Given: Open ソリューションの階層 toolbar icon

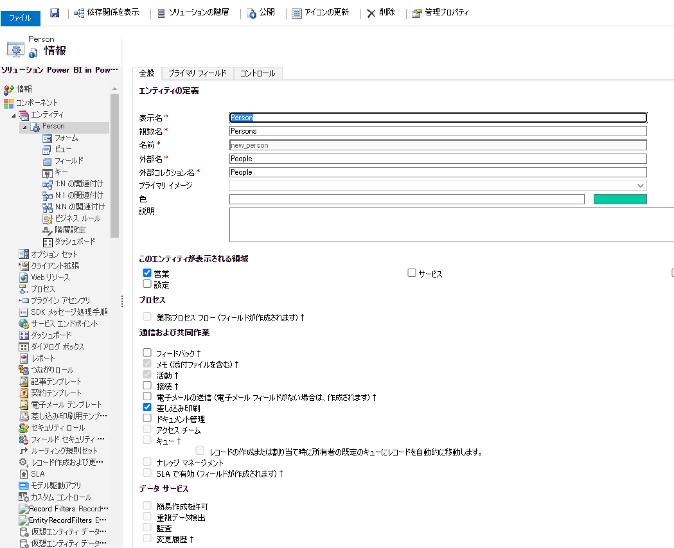Looking at the screenshot, I should (x=161, y=13).
